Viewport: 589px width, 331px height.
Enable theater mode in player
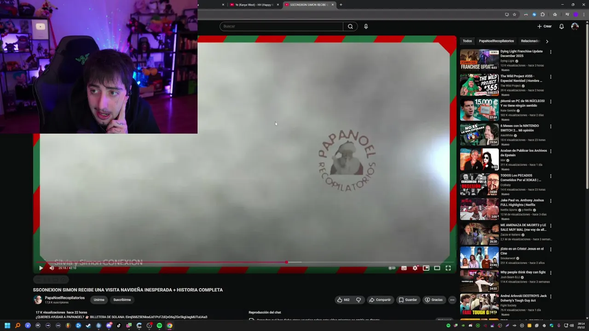pyautogui.click(x=437, y=268)
